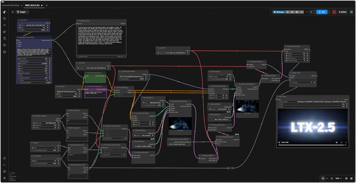356x183 pixels.
Task: Collapse the Preview as Text node via its dot
Action: tap(78, 21)
